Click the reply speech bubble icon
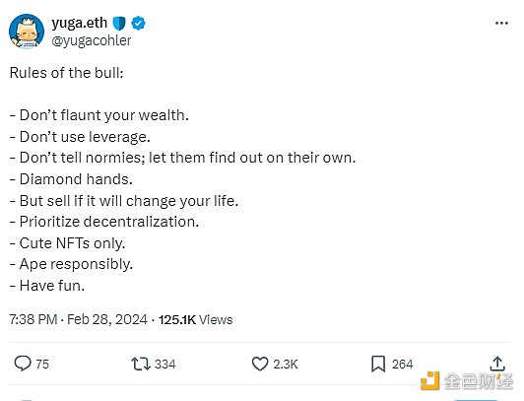Screen dimensions: 524x401 tap(23, 364)
